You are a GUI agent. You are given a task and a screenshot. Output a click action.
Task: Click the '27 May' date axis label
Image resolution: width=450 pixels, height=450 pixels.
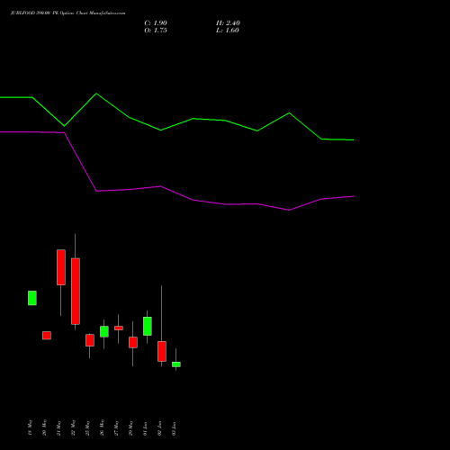pos(116,427)
